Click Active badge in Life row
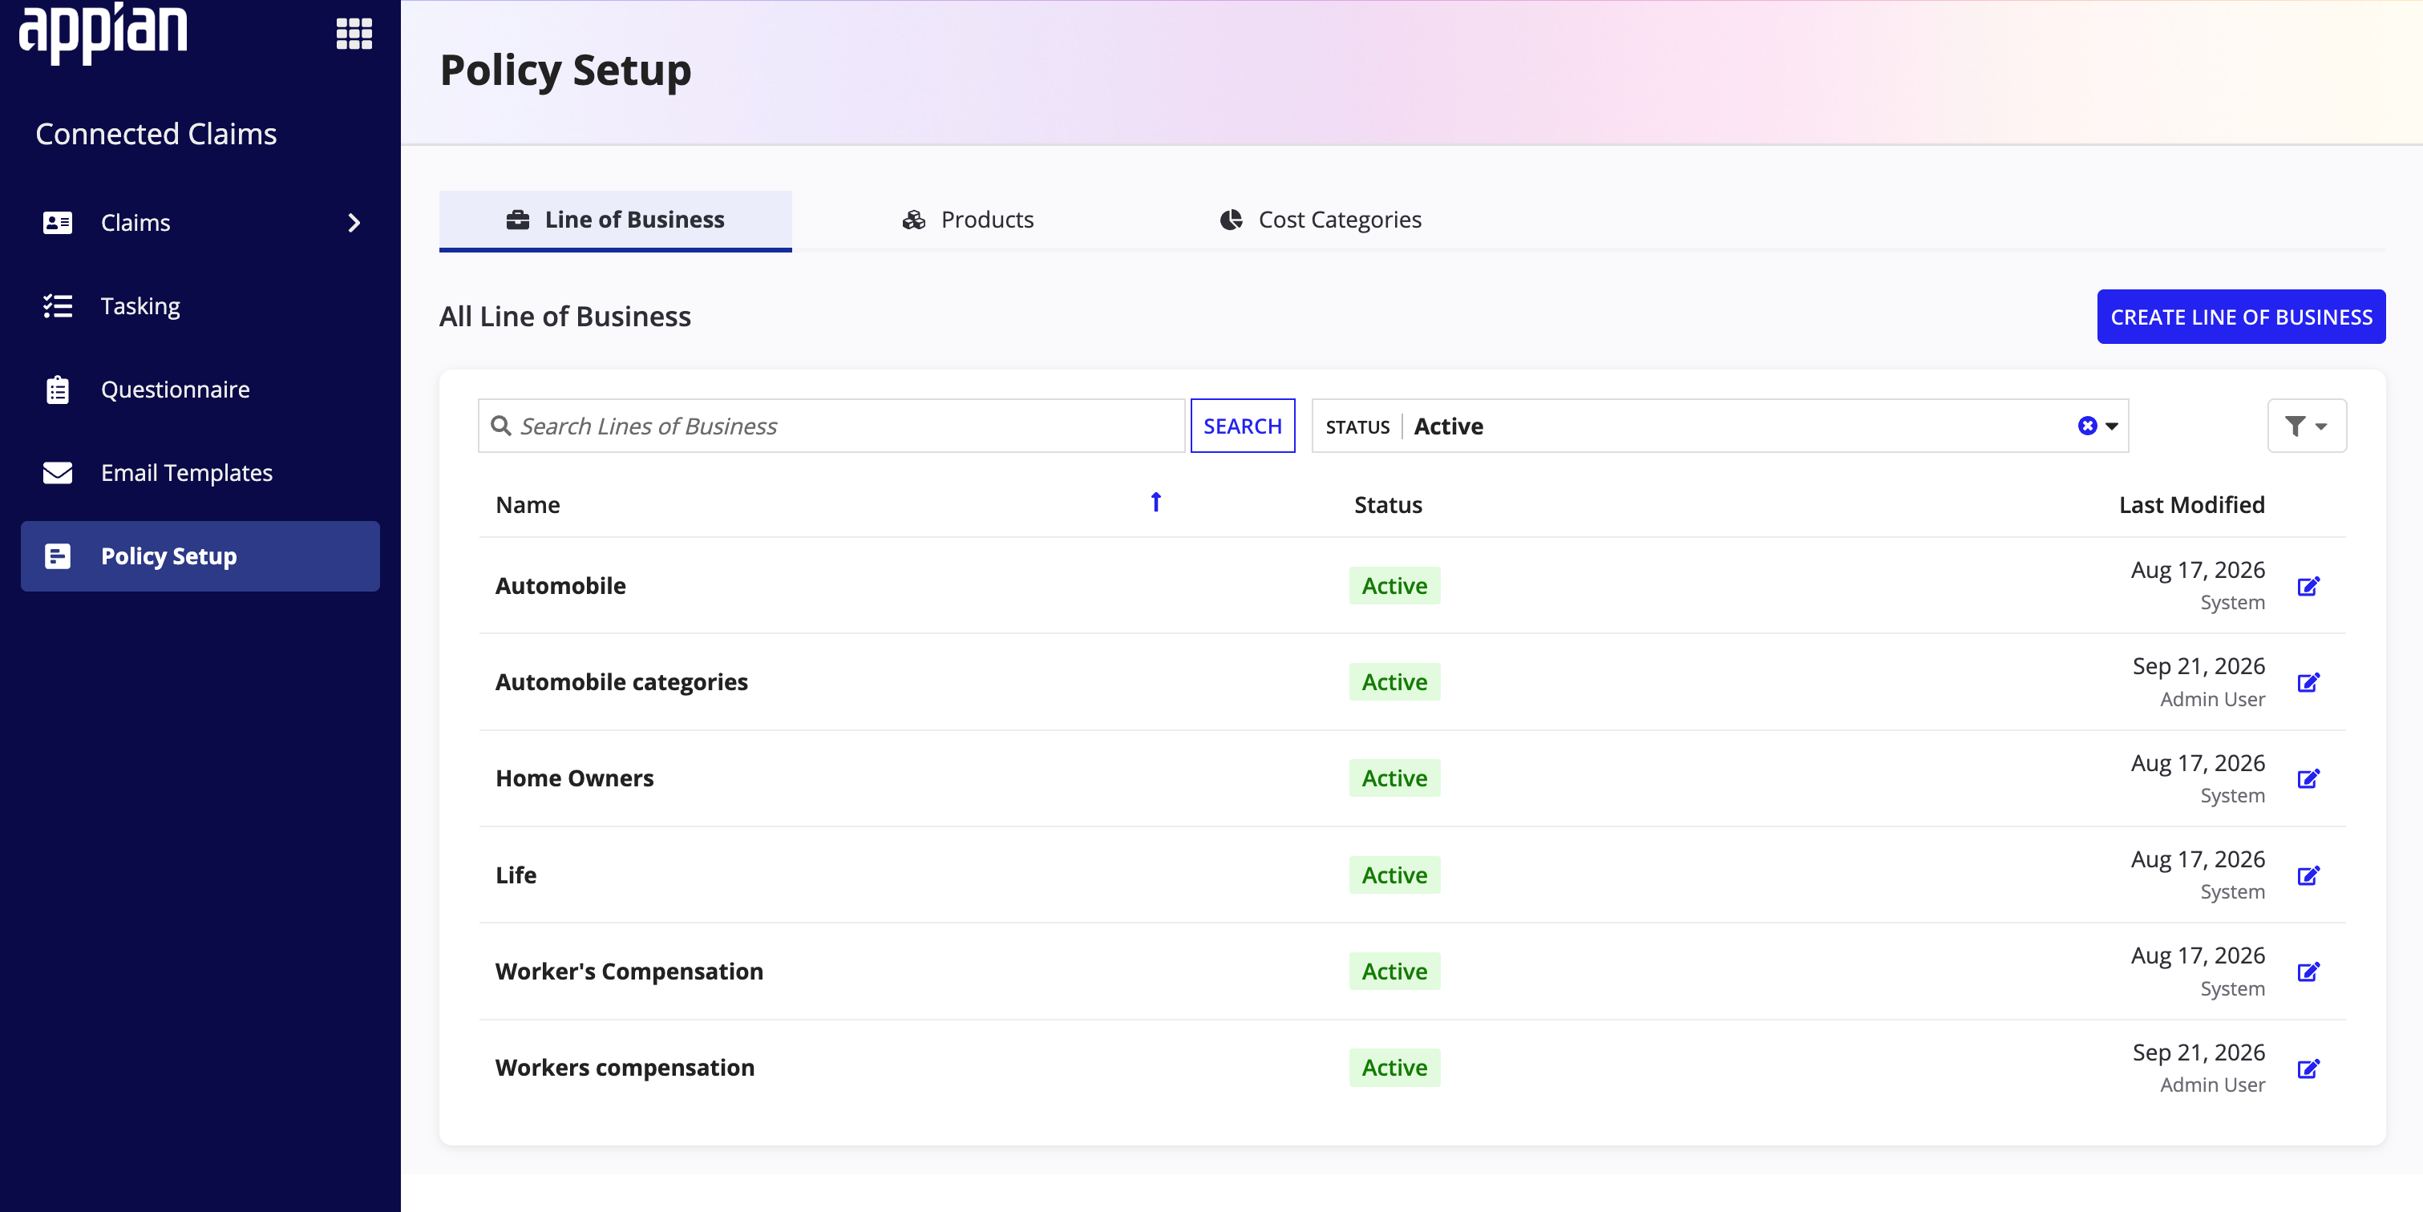The height and width of the screenshot is (1212, 2423). 1394,875
